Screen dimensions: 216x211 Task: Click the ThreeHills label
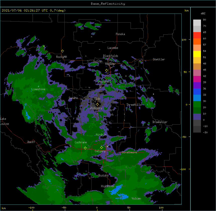[134, 105]
